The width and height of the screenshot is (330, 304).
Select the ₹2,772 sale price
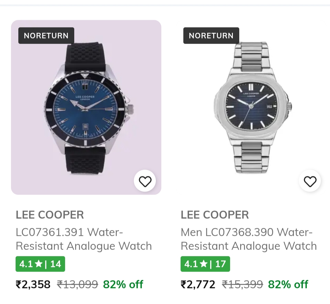click(198, 284)
